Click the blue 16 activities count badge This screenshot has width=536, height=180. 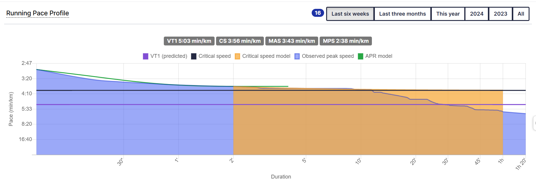[318, 13]
